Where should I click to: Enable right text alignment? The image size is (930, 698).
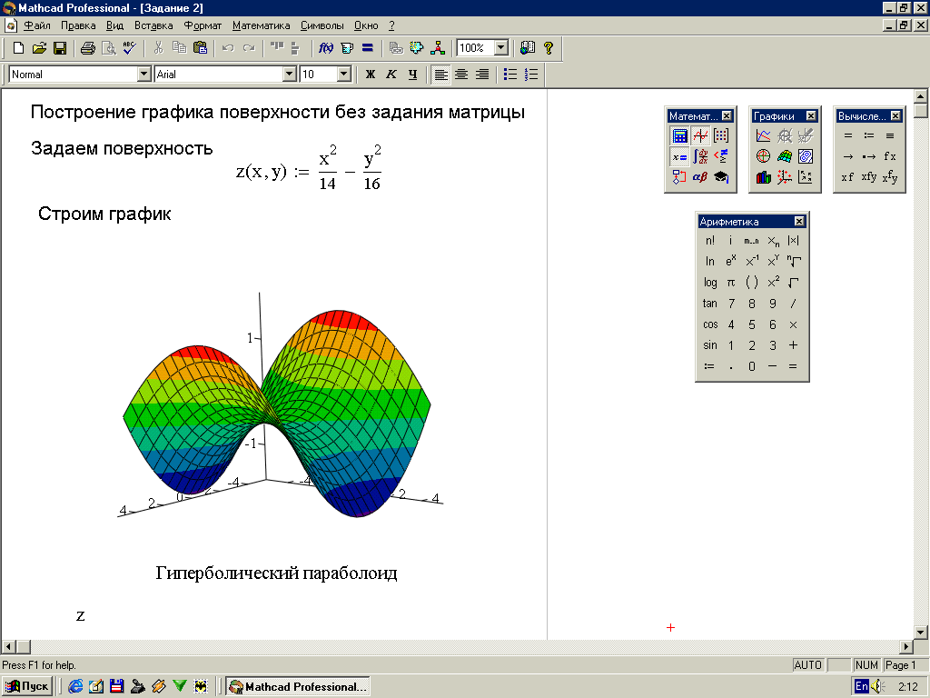coord(482,75)
